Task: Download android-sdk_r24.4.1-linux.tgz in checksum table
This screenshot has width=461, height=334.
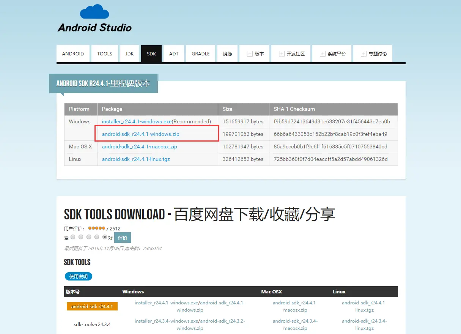Action: [136, 159]
